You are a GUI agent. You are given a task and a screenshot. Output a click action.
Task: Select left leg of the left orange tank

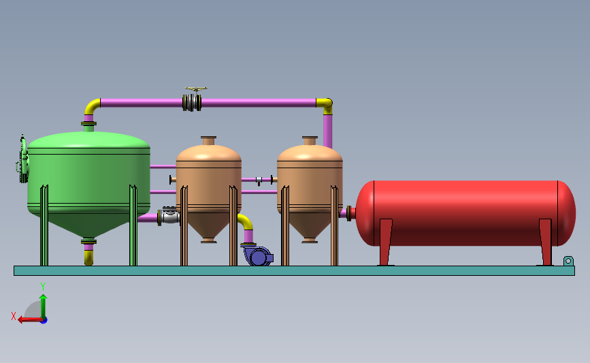[184, 225]
